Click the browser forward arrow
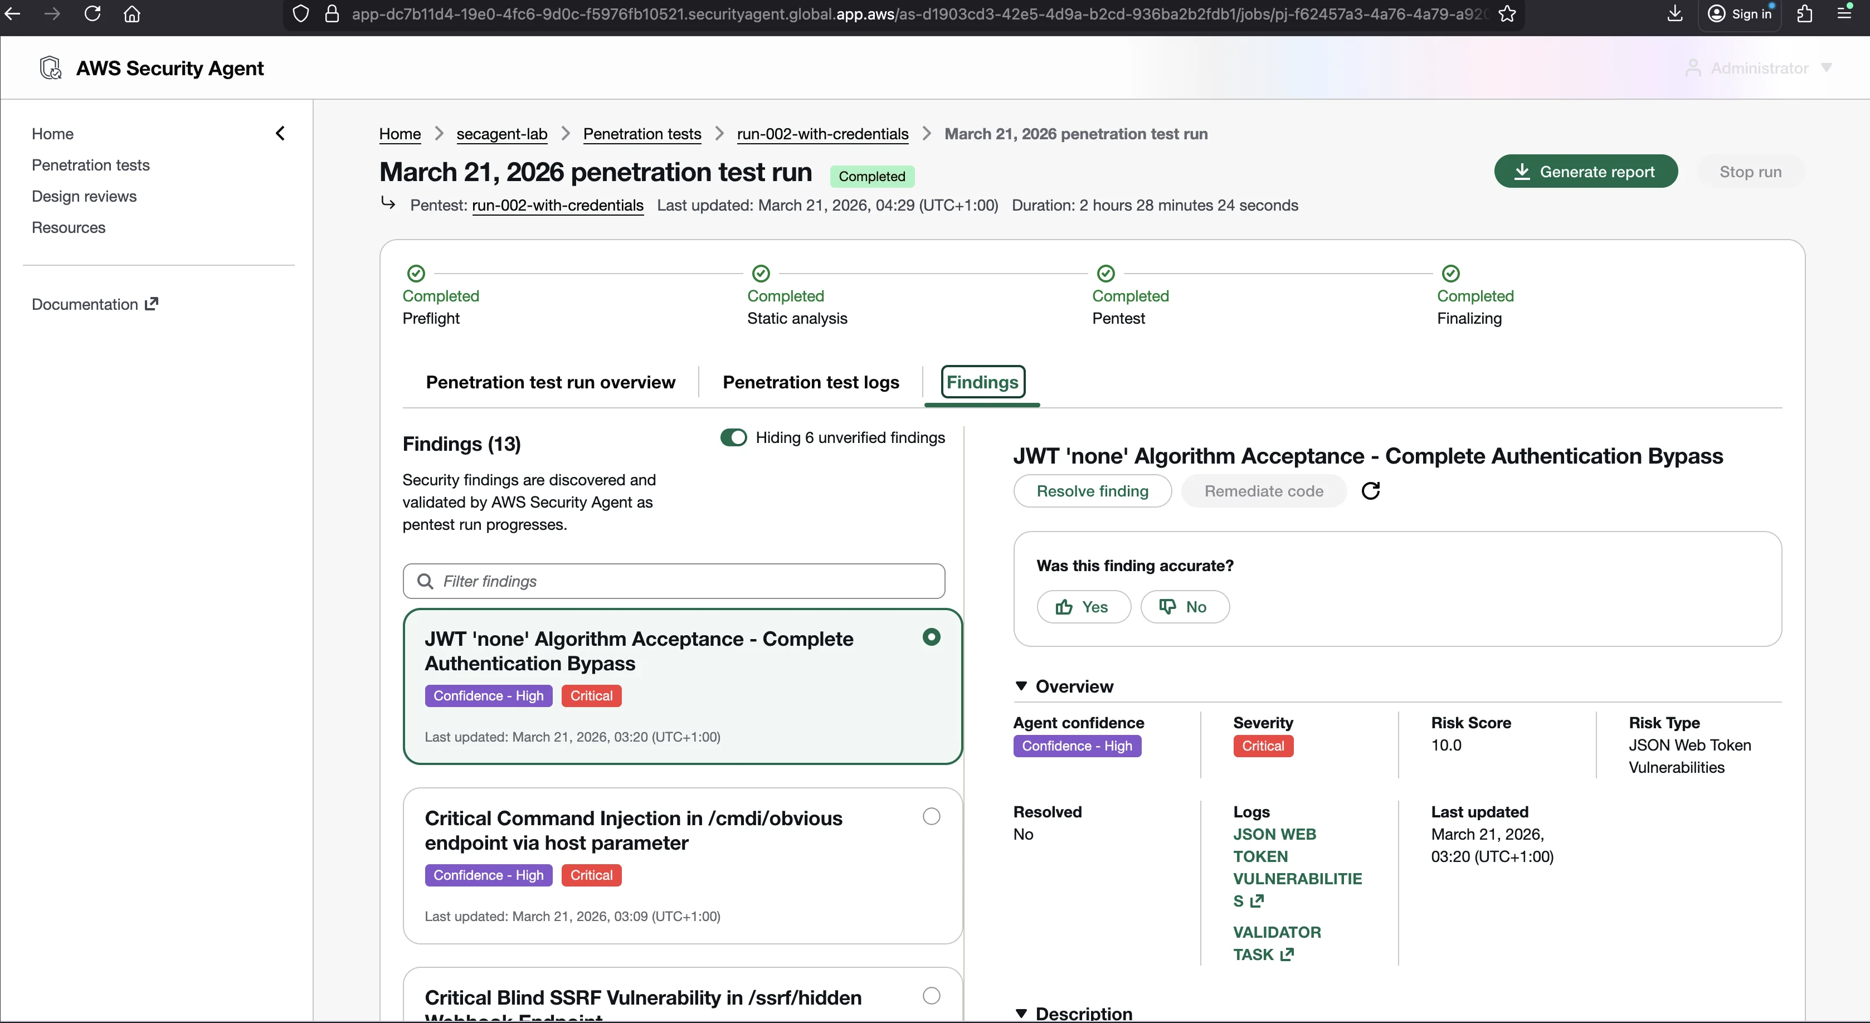 point(51,14)
